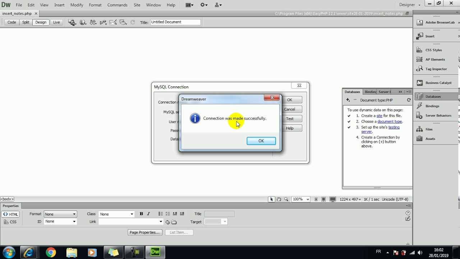Switch to Split view
Viewport: 460px width, 259px height.
[26, 22]
